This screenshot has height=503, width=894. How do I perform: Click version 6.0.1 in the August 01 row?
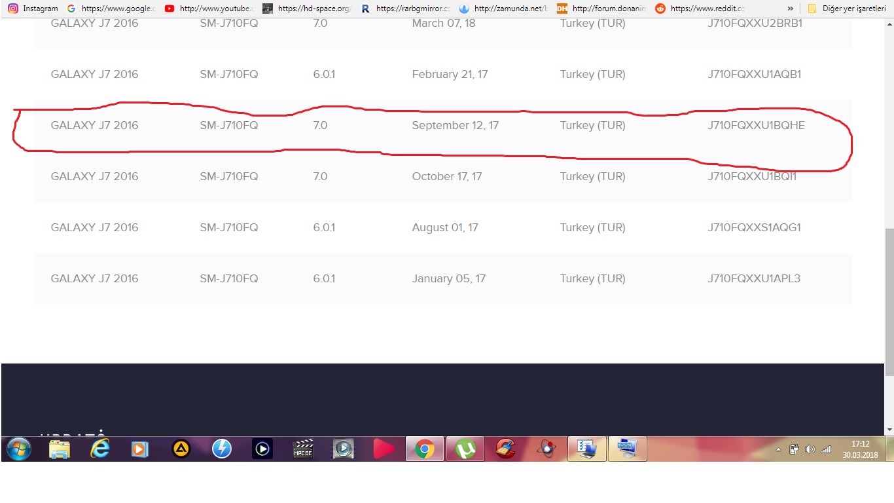click(324, 227)
